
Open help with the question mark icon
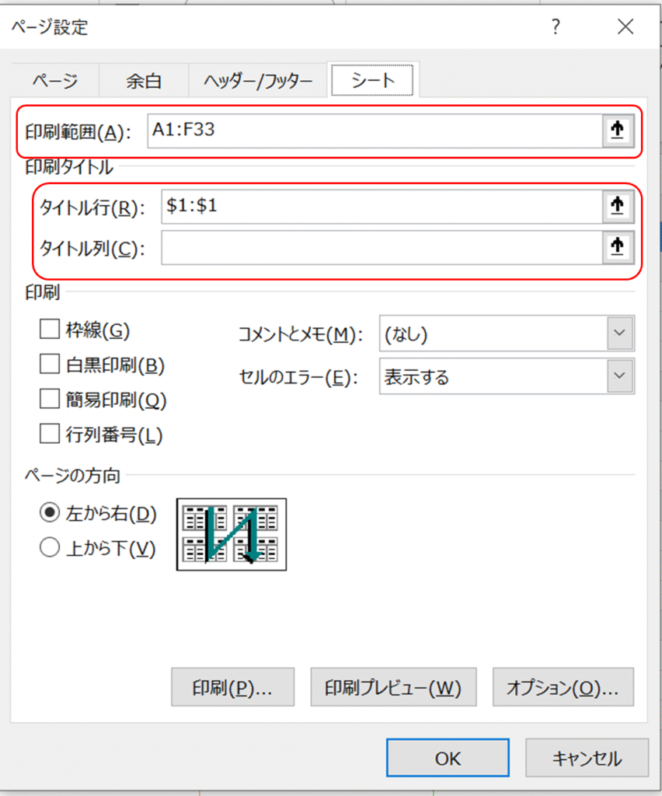(556, 26)
